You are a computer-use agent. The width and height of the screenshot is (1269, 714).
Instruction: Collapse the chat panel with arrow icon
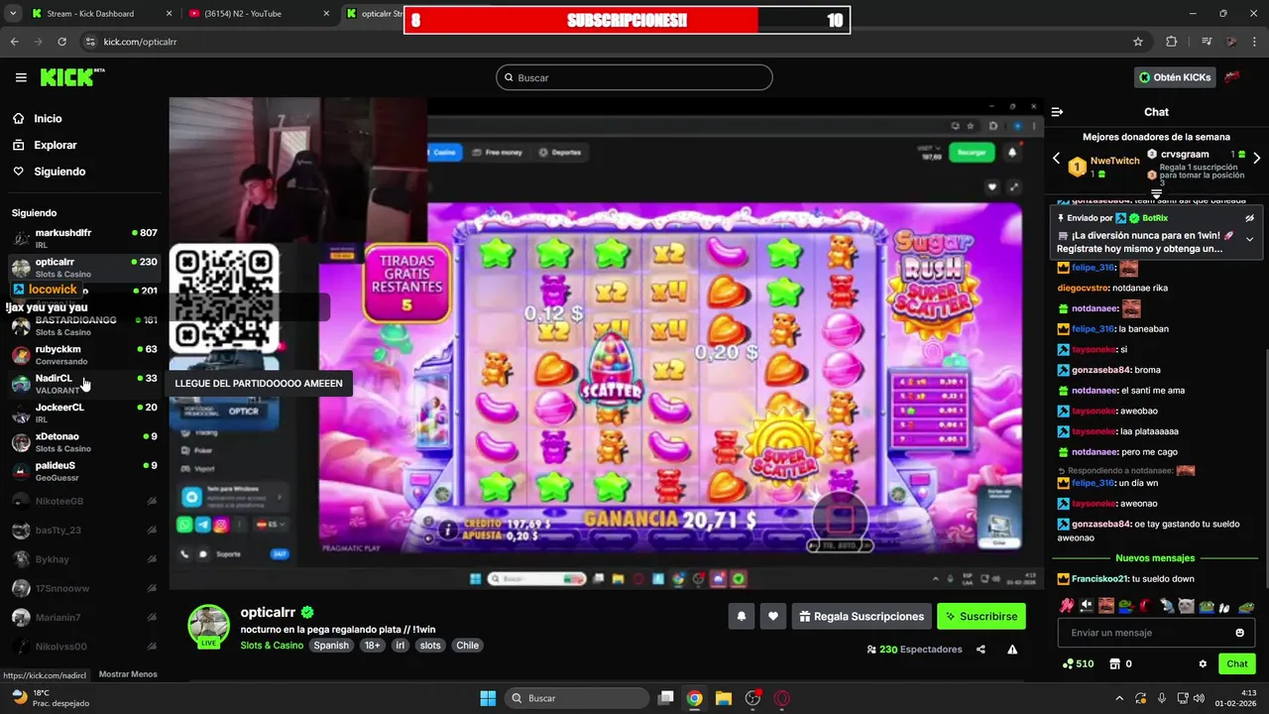[1057, 112]
